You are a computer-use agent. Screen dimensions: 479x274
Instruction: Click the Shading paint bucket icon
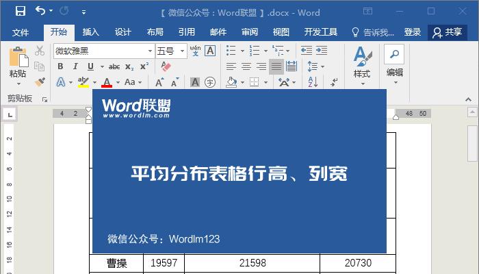pos(231,82)
